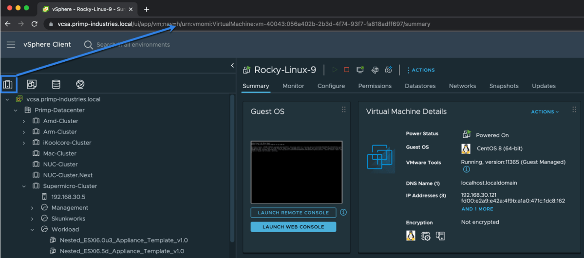
Task: Expand the Arm-Cluster node
Action: coord(24,132)
